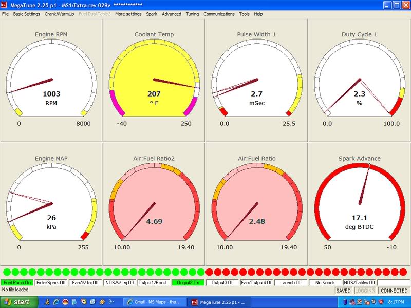Click the Fuel Pump On indicator
Image resolution: width=411 pixels, height=308 pixels.
click(17, 283)
